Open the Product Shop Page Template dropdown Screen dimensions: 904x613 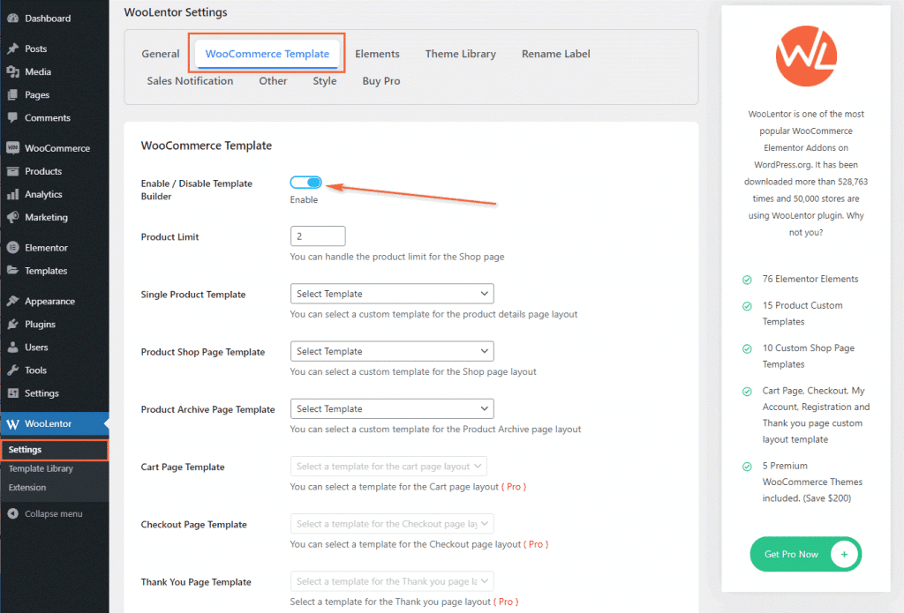[x=392, y=350]
